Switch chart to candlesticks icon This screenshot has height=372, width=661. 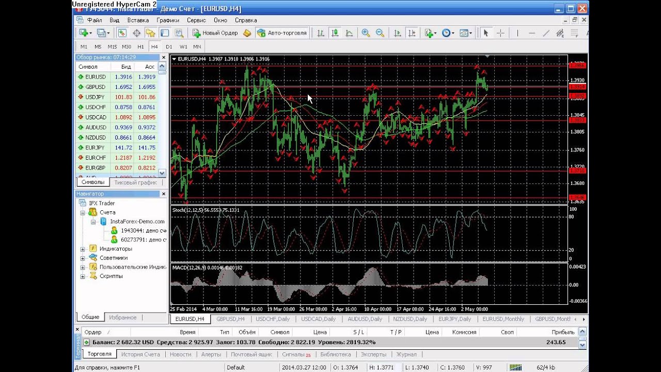pos(335,33)
